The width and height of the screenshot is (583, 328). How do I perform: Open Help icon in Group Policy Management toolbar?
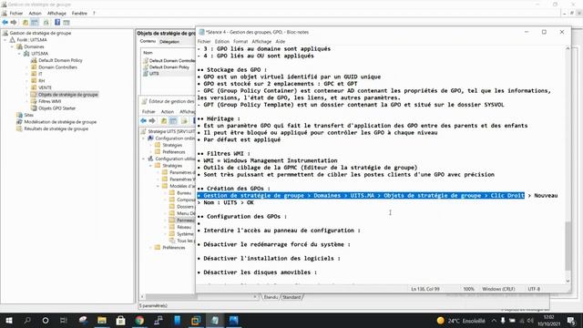pyautogui.click(x=57, y=22)
